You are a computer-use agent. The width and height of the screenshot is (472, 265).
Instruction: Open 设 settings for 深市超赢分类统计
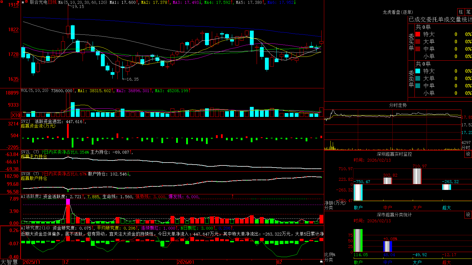point(468,215)
